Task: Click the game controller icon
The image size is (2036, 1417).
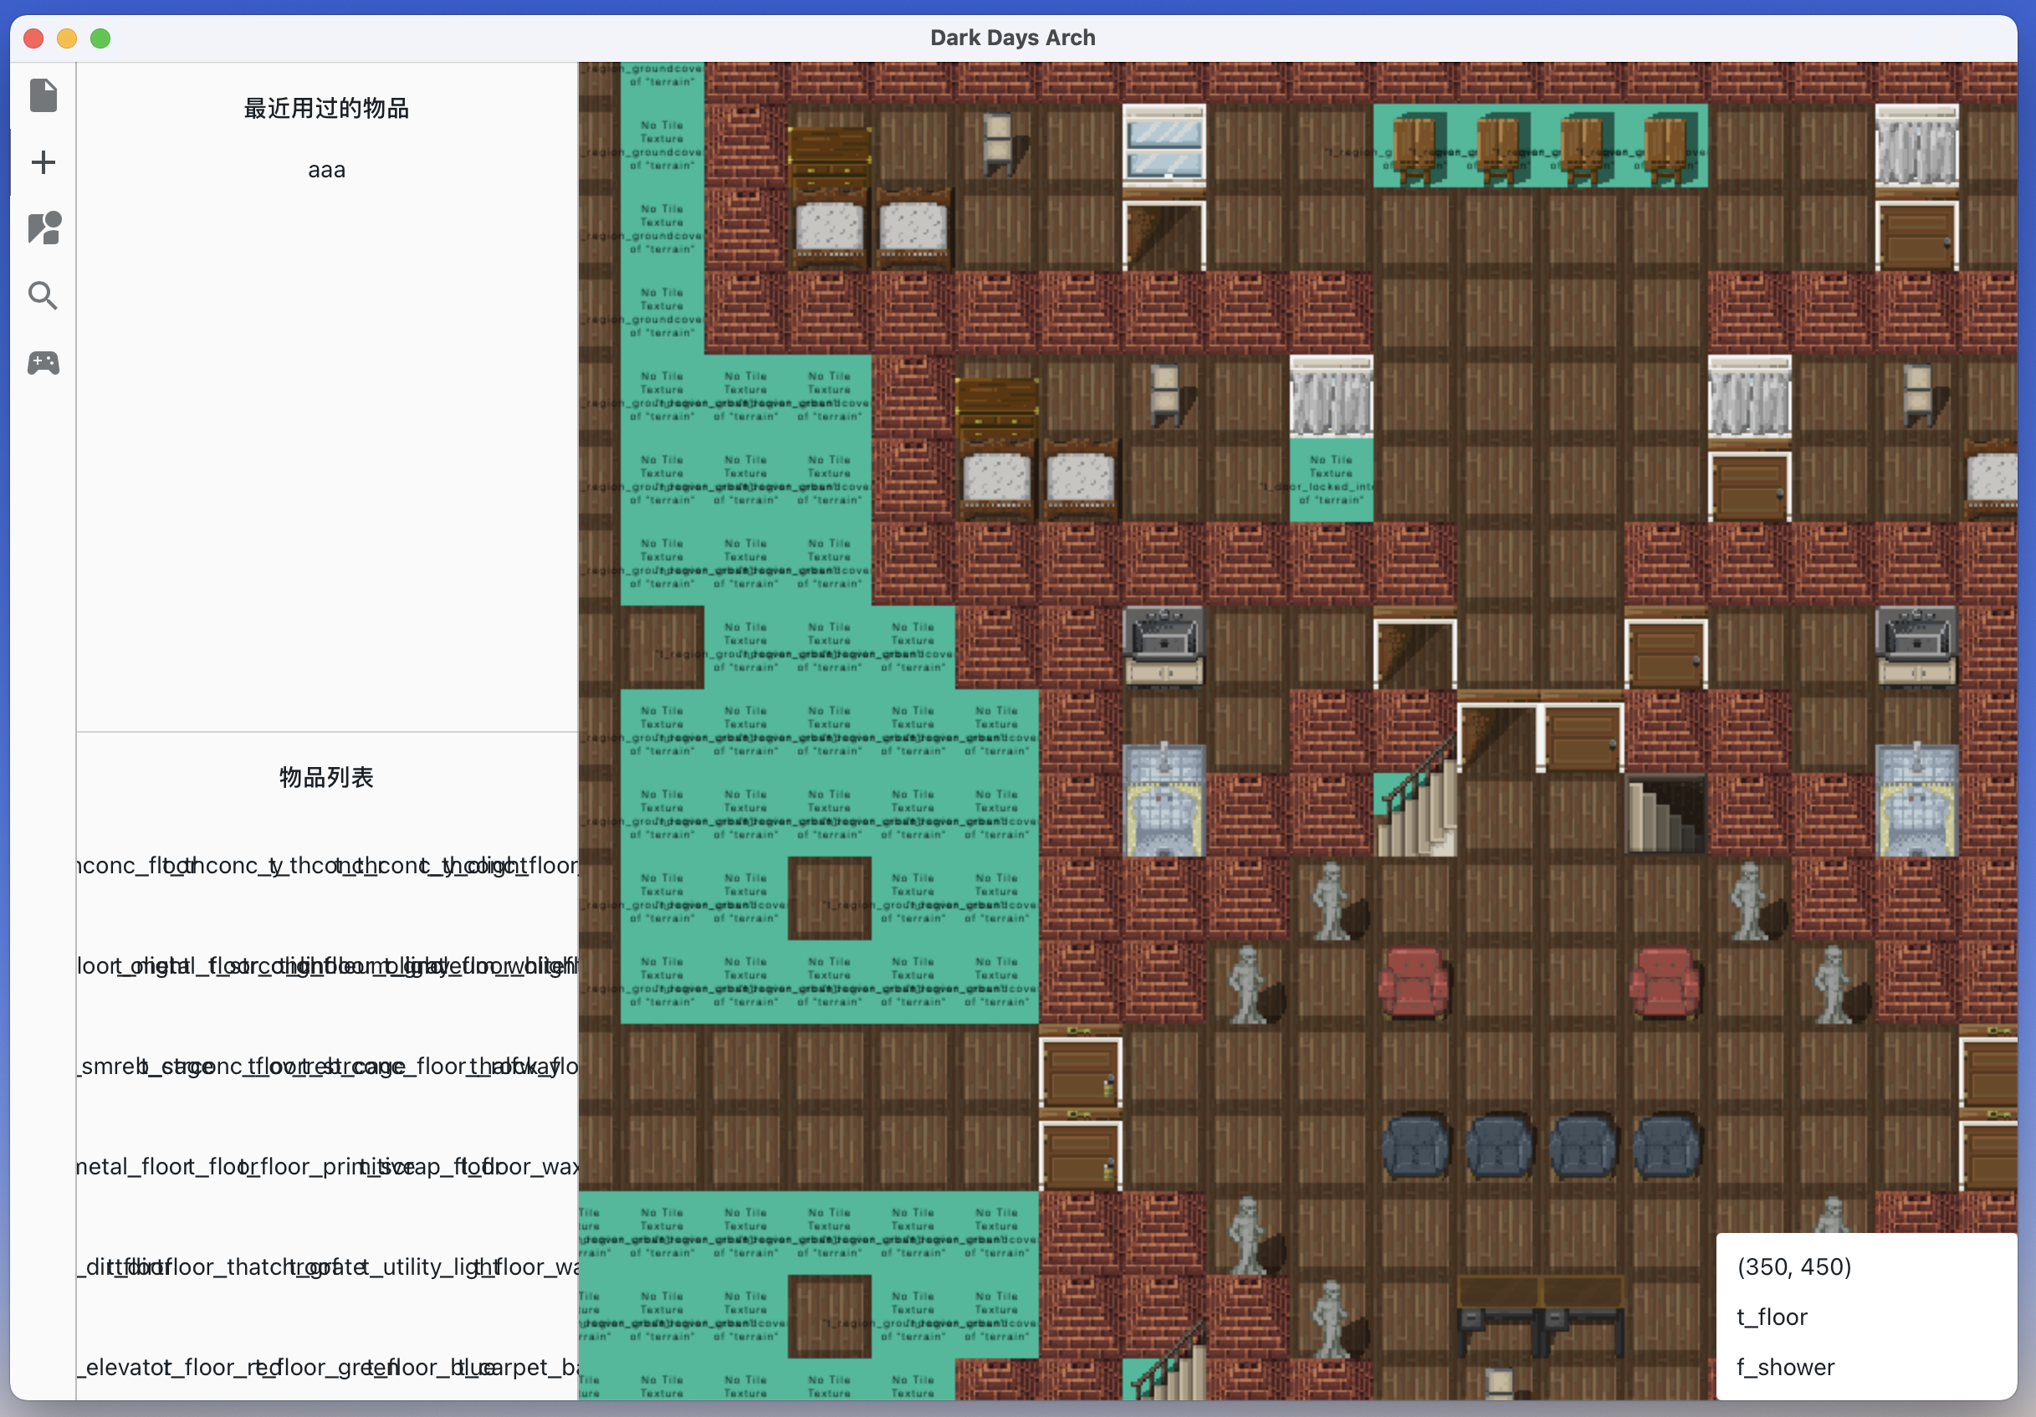Action: tap(43, 363)
